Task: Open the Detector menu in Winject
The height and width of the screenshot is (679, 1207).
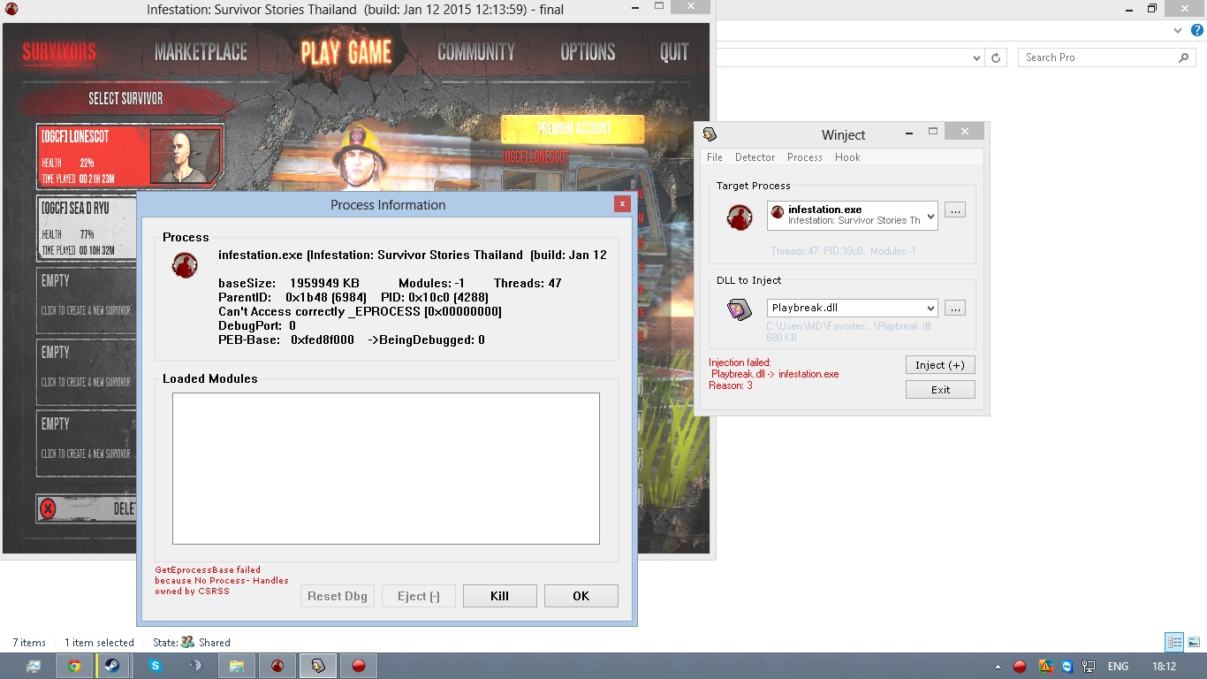Action: click(x=755, y=157)
